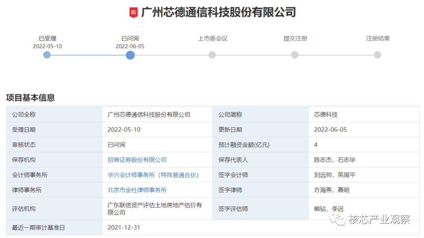Click the 审核状态 value 已问询 in table
The height and width of the screenshot is (238, 424).
[x=116, y=145]
